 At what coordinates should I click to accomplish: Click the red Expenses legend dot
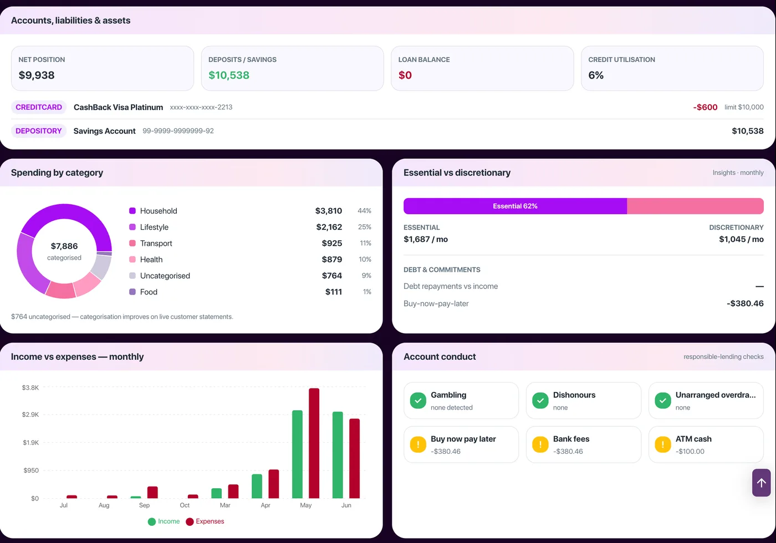[190, 521]
